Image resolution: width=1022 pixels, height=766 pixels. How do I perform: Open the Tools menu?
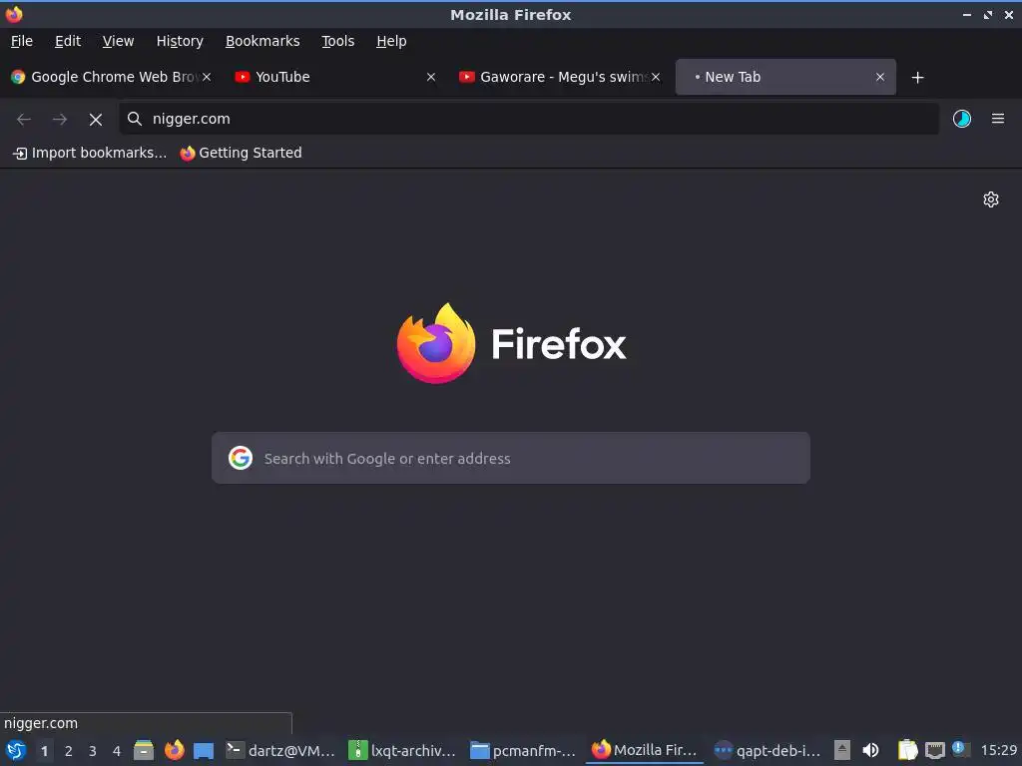click(x=337, y=41)
